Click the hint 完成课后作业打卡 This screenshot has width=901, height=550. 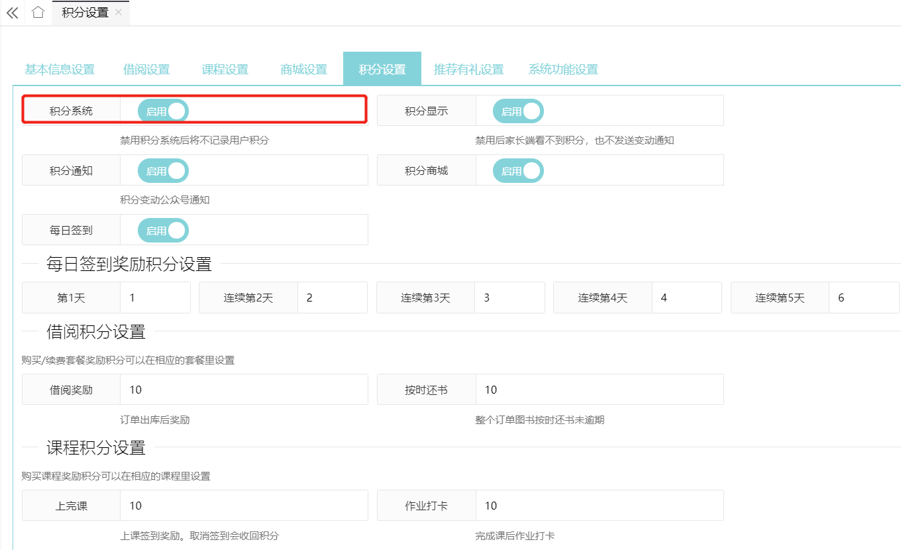pyautogui.click(x=515, y=535)
